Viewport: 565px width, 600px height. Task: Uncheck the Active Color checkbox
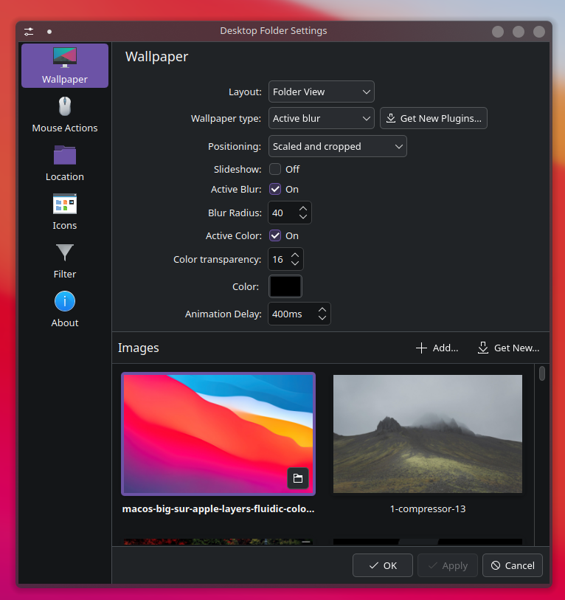(x=275, y=235)
